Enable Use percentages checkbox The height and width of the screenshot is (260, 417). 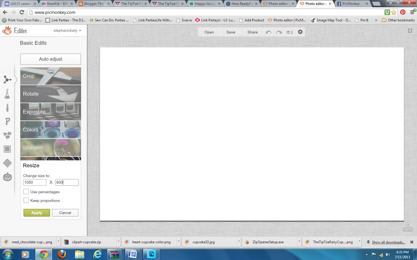26,192
